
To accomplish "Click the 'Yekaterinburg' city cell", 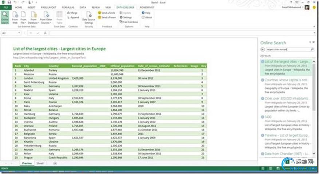I will [32, 146].
